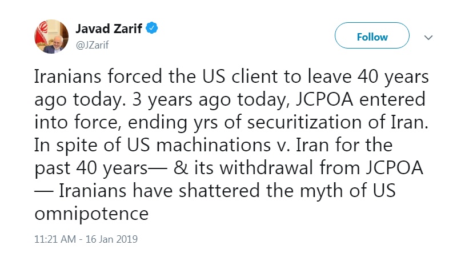Open Javad Zarif's profile picture
Viewport: 457px width, 257px height.
50,36
